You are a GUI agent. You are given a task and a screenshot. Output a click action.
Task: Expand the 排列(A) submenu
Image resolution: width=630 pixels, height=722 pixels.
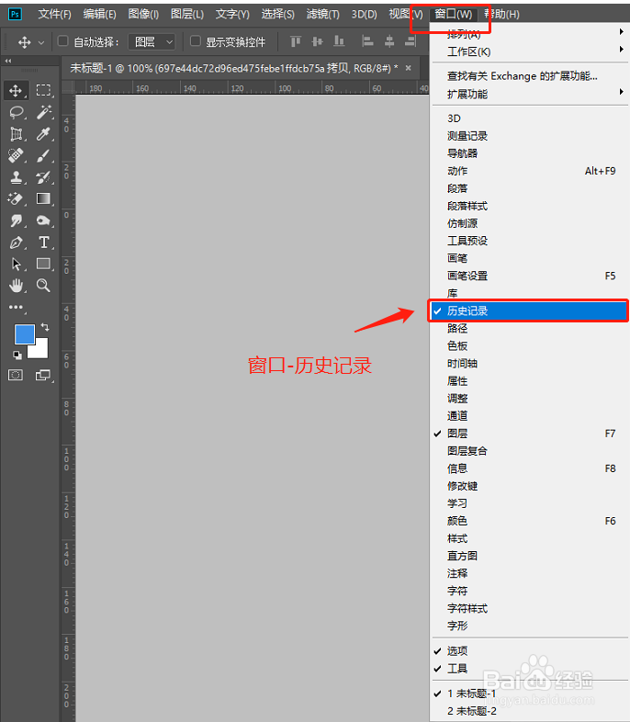(528, 34)
